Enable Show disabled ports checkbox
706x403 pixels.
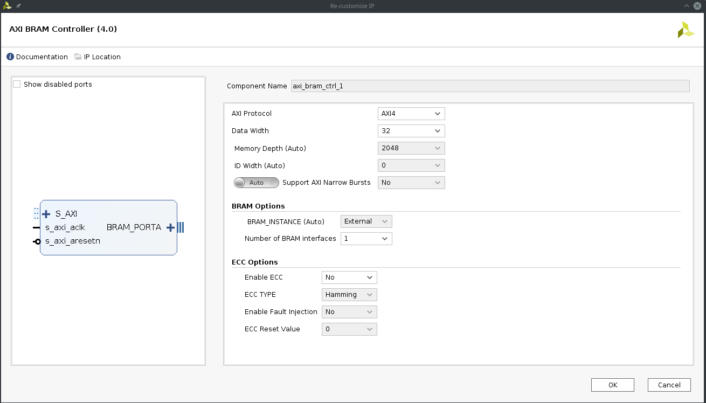[x=17, y=85]
